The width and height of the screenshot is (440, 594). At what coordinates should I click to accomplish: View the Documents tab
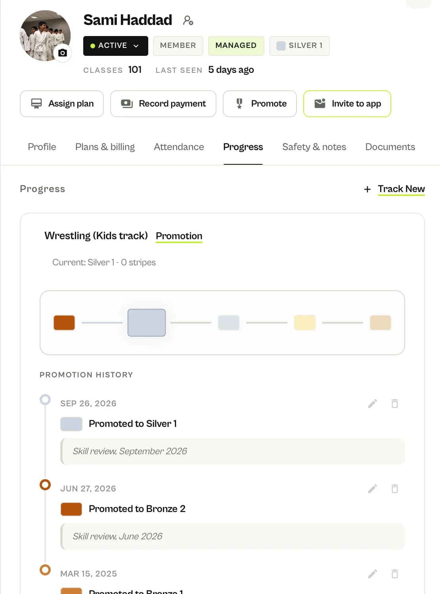click(390, 147)
